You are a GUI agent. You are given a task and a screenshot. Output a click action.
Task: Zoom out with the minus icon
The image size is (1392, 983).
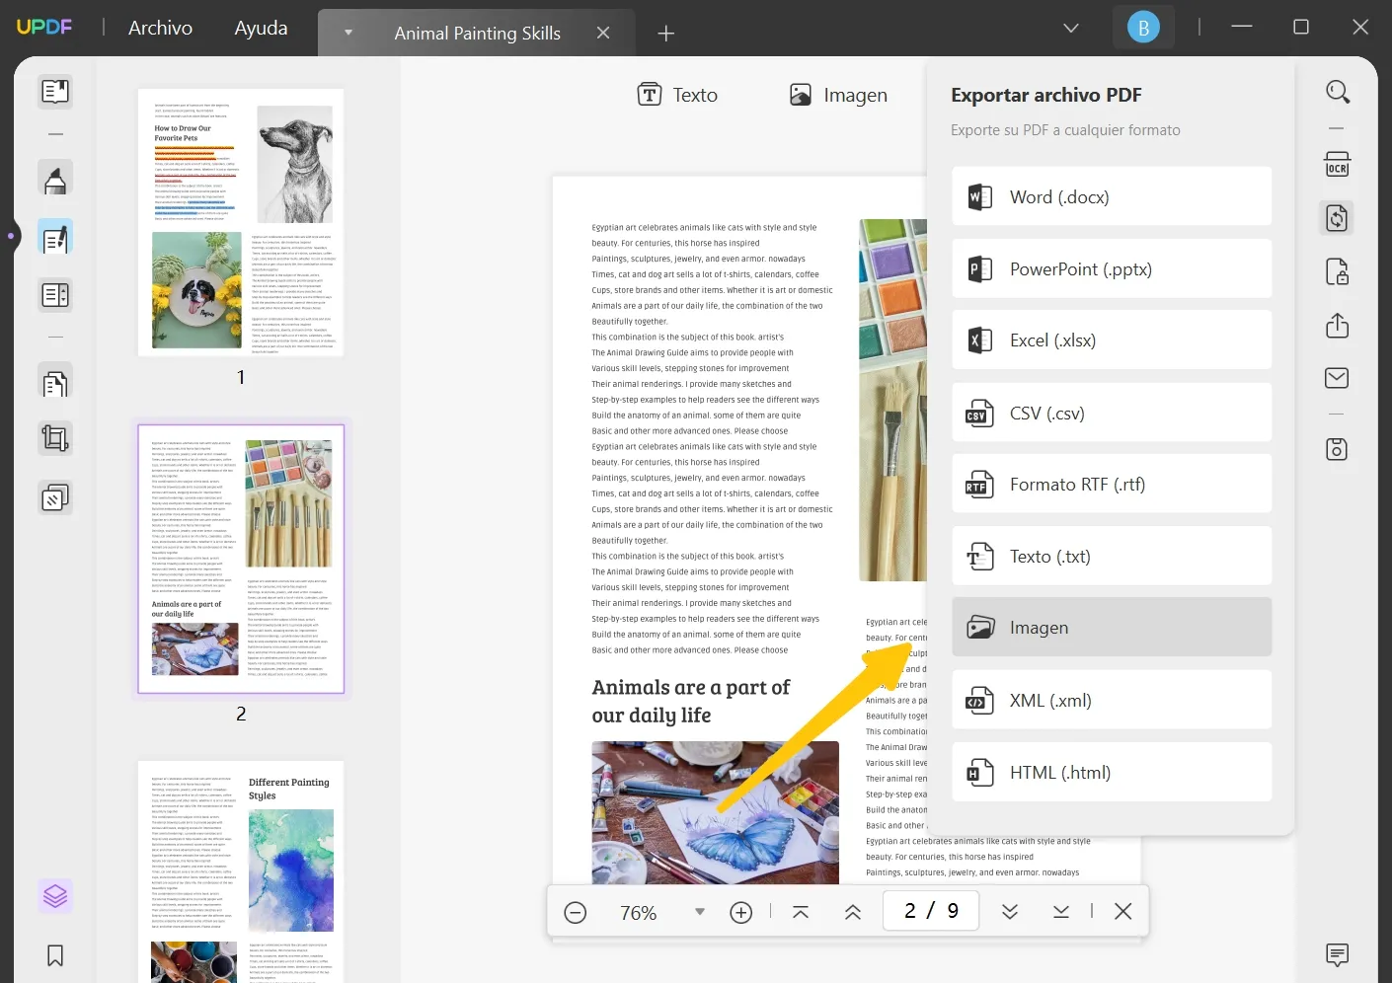point(576,913)
